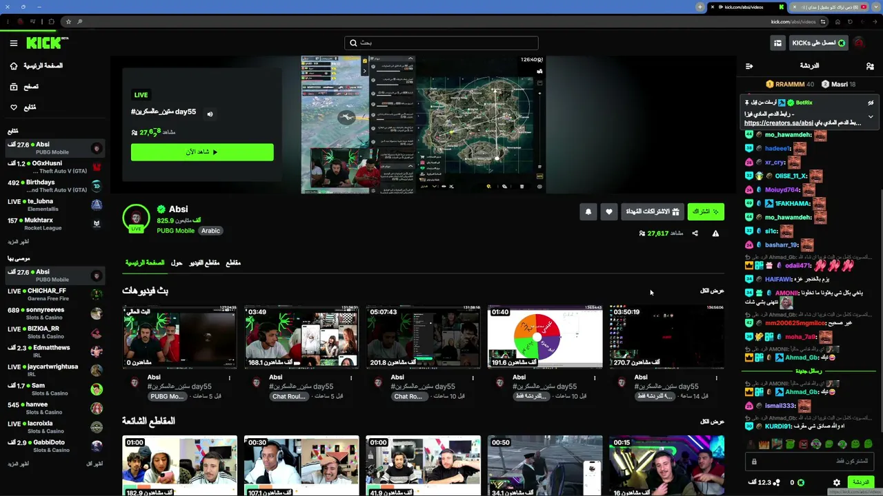Switch to the About tab
This screenshot has height=496, width=883.
[177, 263]
